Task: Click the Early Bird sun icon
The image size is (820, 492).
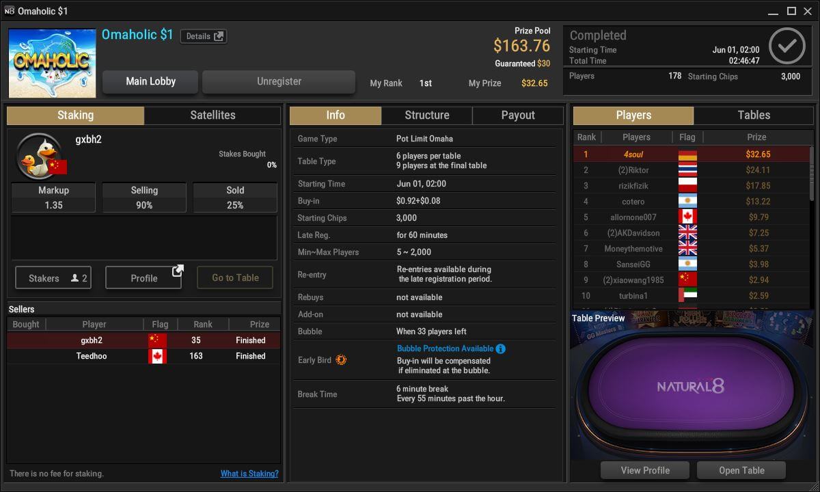Action: coord(341,359)
